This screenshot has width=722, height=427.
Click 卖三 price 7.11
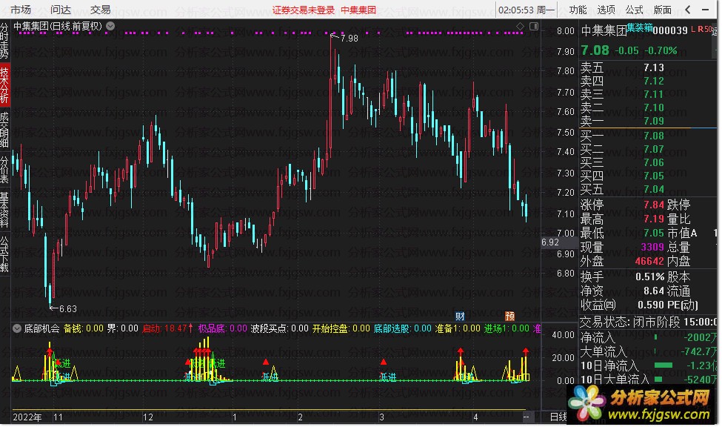[653, 95]
